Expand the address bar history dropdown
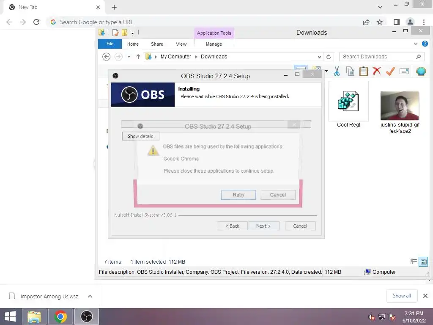The width and height of the screenshot is (433, 325). [x=319, y=57]
